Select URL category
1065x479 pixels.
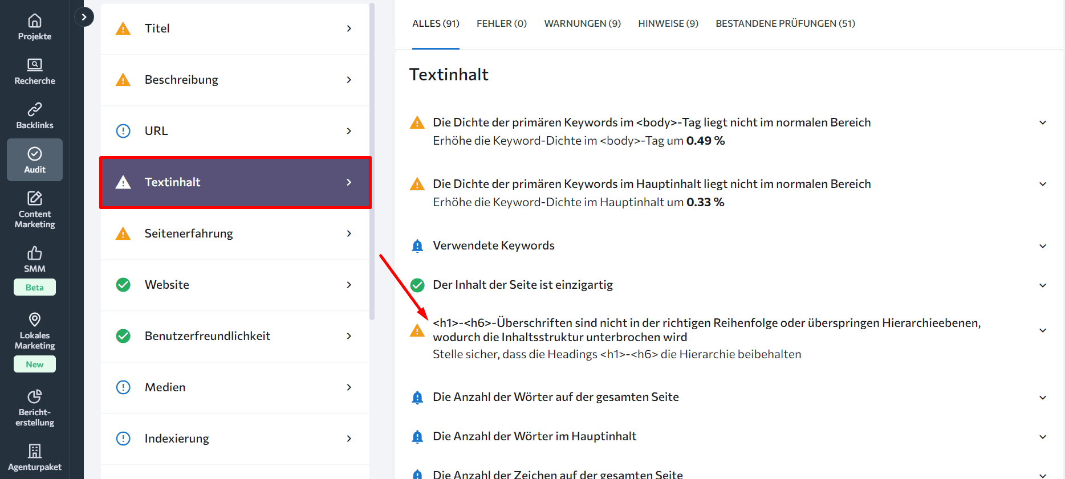pyautogui.click(x=235, y=131)
